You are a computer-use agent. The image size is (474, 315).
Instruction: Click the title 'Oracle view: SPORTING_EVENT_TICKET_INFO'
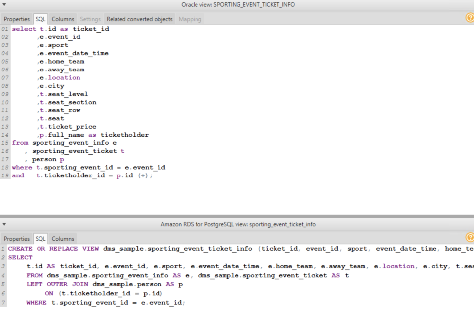(238, 4)
